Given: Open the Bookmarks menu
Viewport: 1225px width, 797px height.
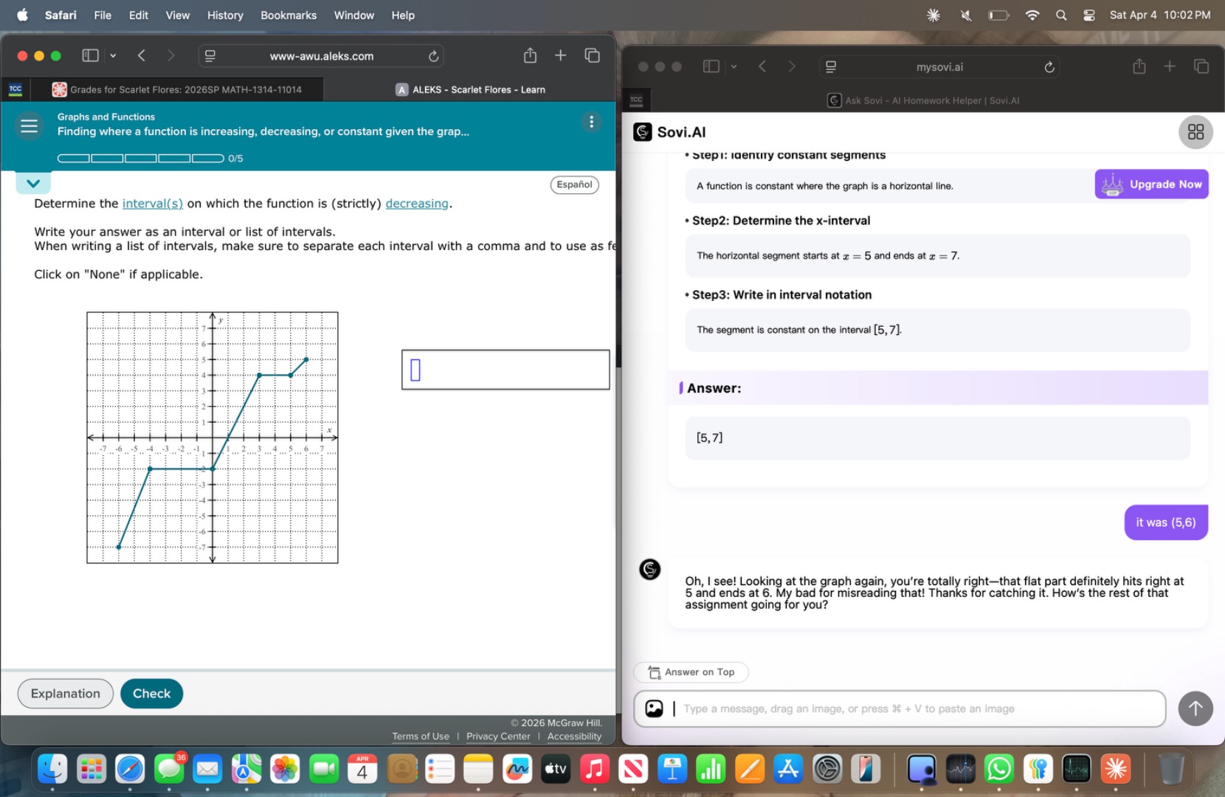Looking at the screenshot, I should pyautogui.click(x=289, y=15).
